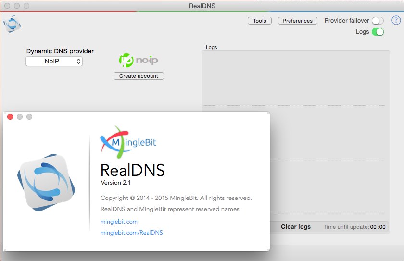Open the minglebit.com link
Viewport: 404px width, 261px height.
click(119, 222)
